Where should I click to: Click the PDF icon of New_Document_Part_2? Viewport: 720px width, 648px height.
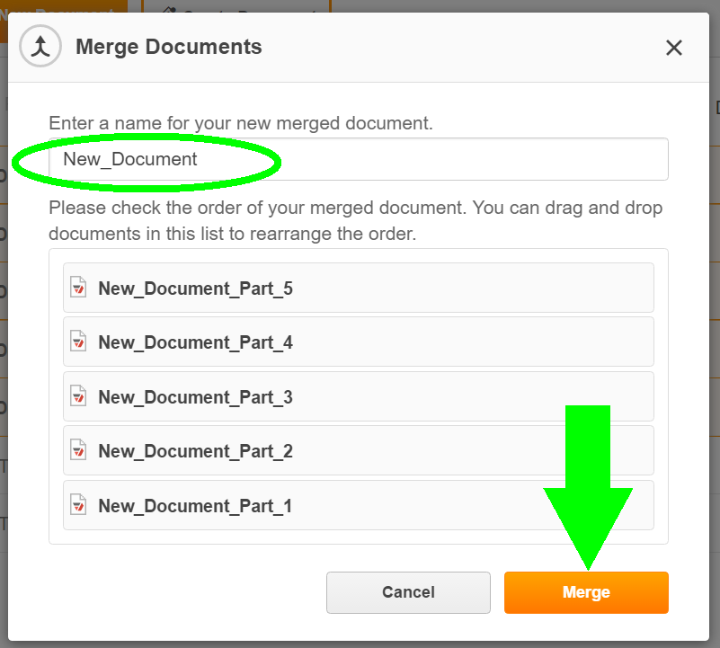pos(78,450)
